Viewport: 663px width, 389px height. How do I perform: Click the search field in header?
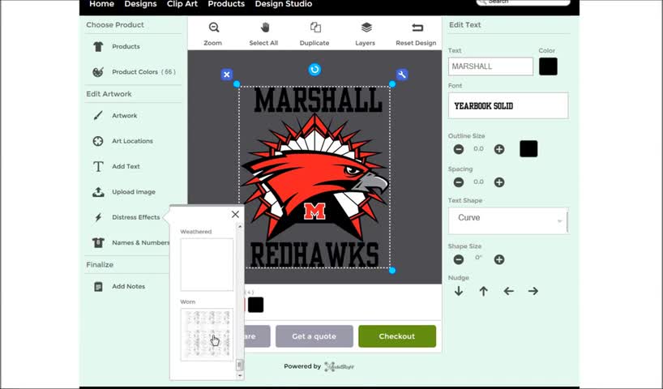(523, 2)
